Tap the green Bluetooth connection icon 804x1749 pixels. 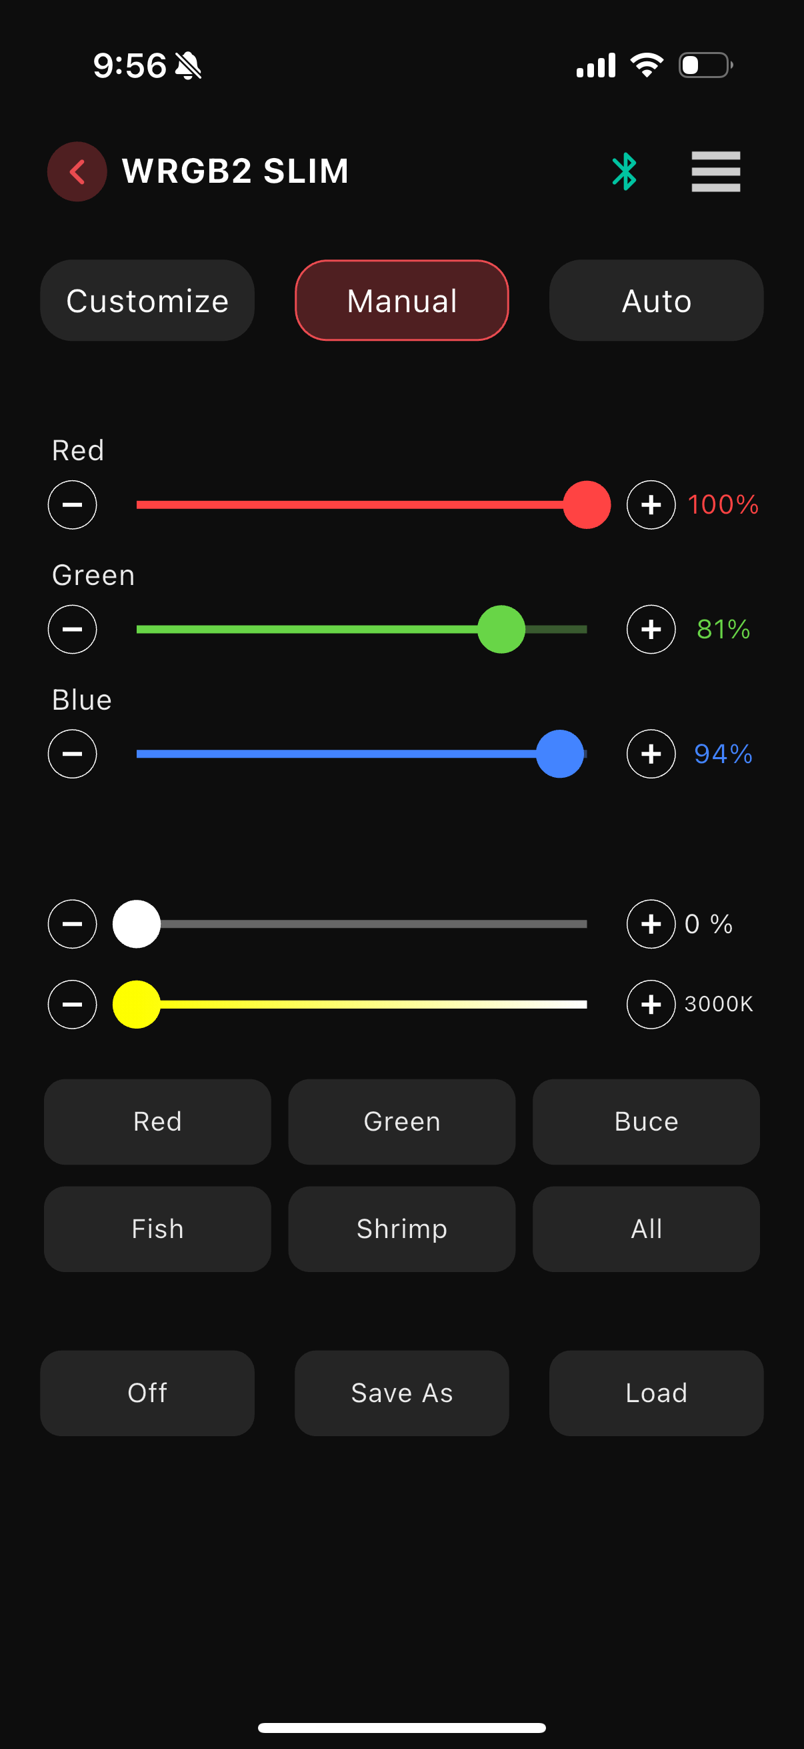(624, 171)
